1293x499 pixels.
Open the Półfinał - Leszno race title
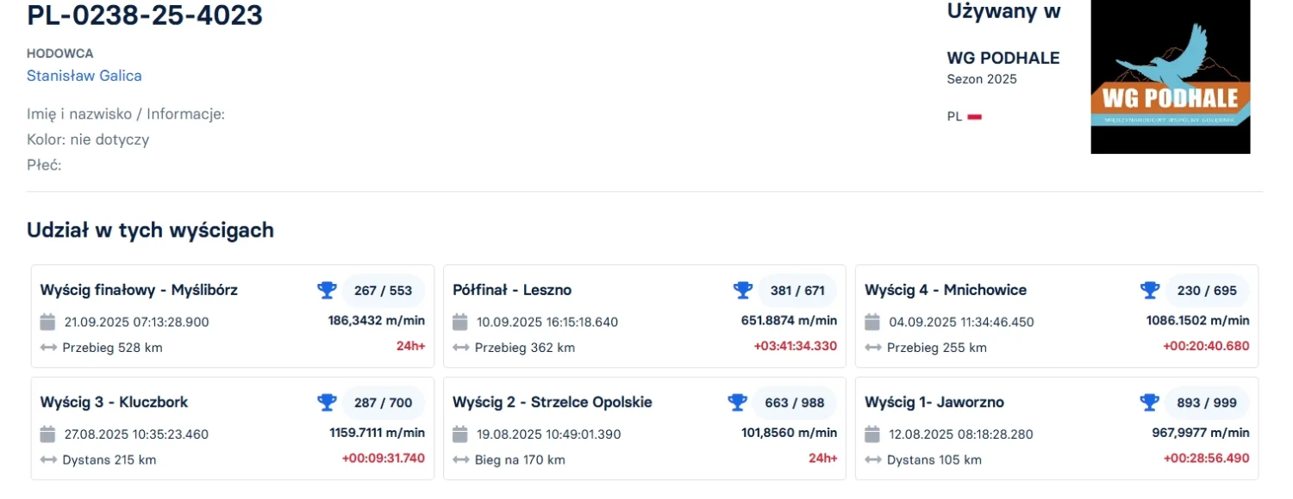point(512,291)
